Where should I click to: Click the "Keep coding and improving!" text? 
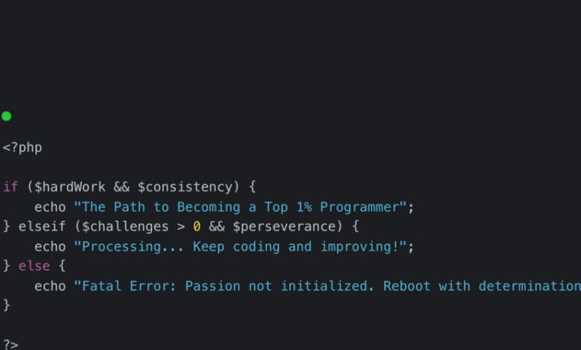pos(296,246)
